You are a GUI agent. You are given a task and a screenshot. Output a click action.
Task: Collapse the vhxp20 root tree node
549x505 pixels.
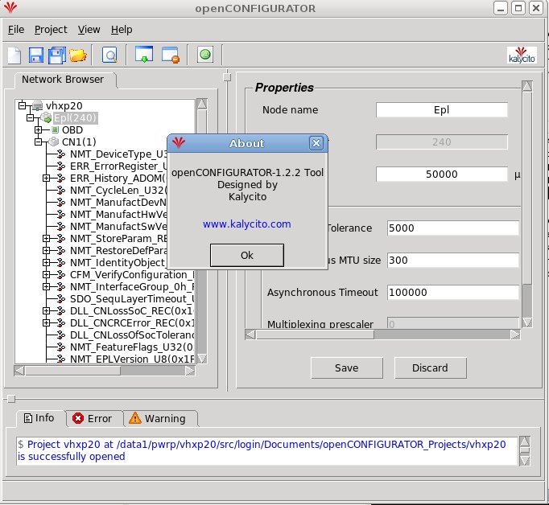click(x=22, y=105)
